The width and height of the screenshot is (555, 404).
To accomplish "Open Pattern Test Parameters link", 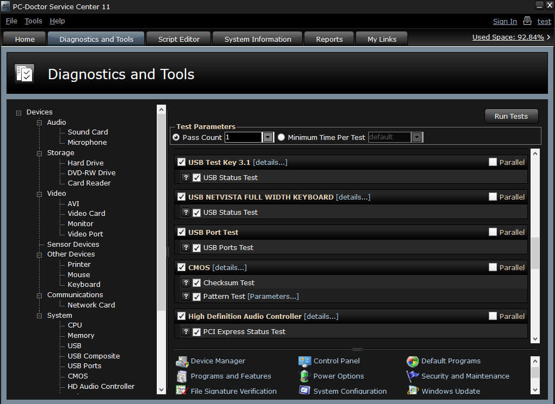I will pyautogui.click(x=273, y=296).
